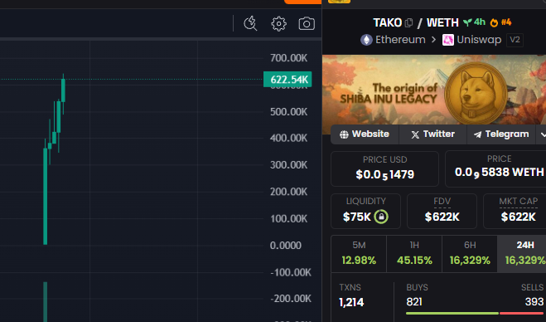Take a chart snapshot with camera icon

click(x=307, y=24)
